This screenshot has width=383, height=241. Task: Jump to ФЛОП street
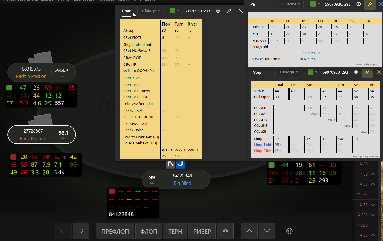coord(149,231)
